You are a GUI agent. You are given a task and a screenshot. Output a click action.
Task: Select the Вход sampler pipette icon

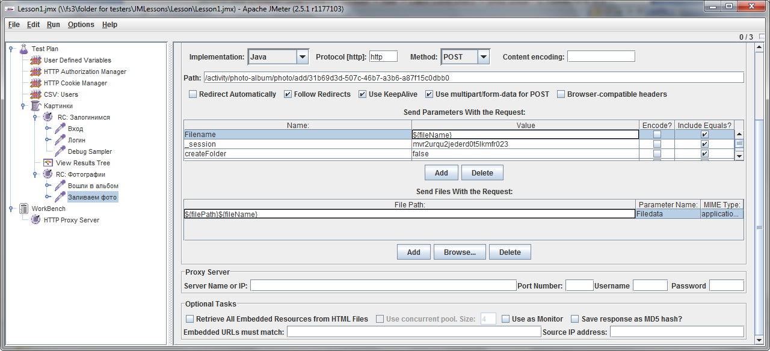[60, 129]
